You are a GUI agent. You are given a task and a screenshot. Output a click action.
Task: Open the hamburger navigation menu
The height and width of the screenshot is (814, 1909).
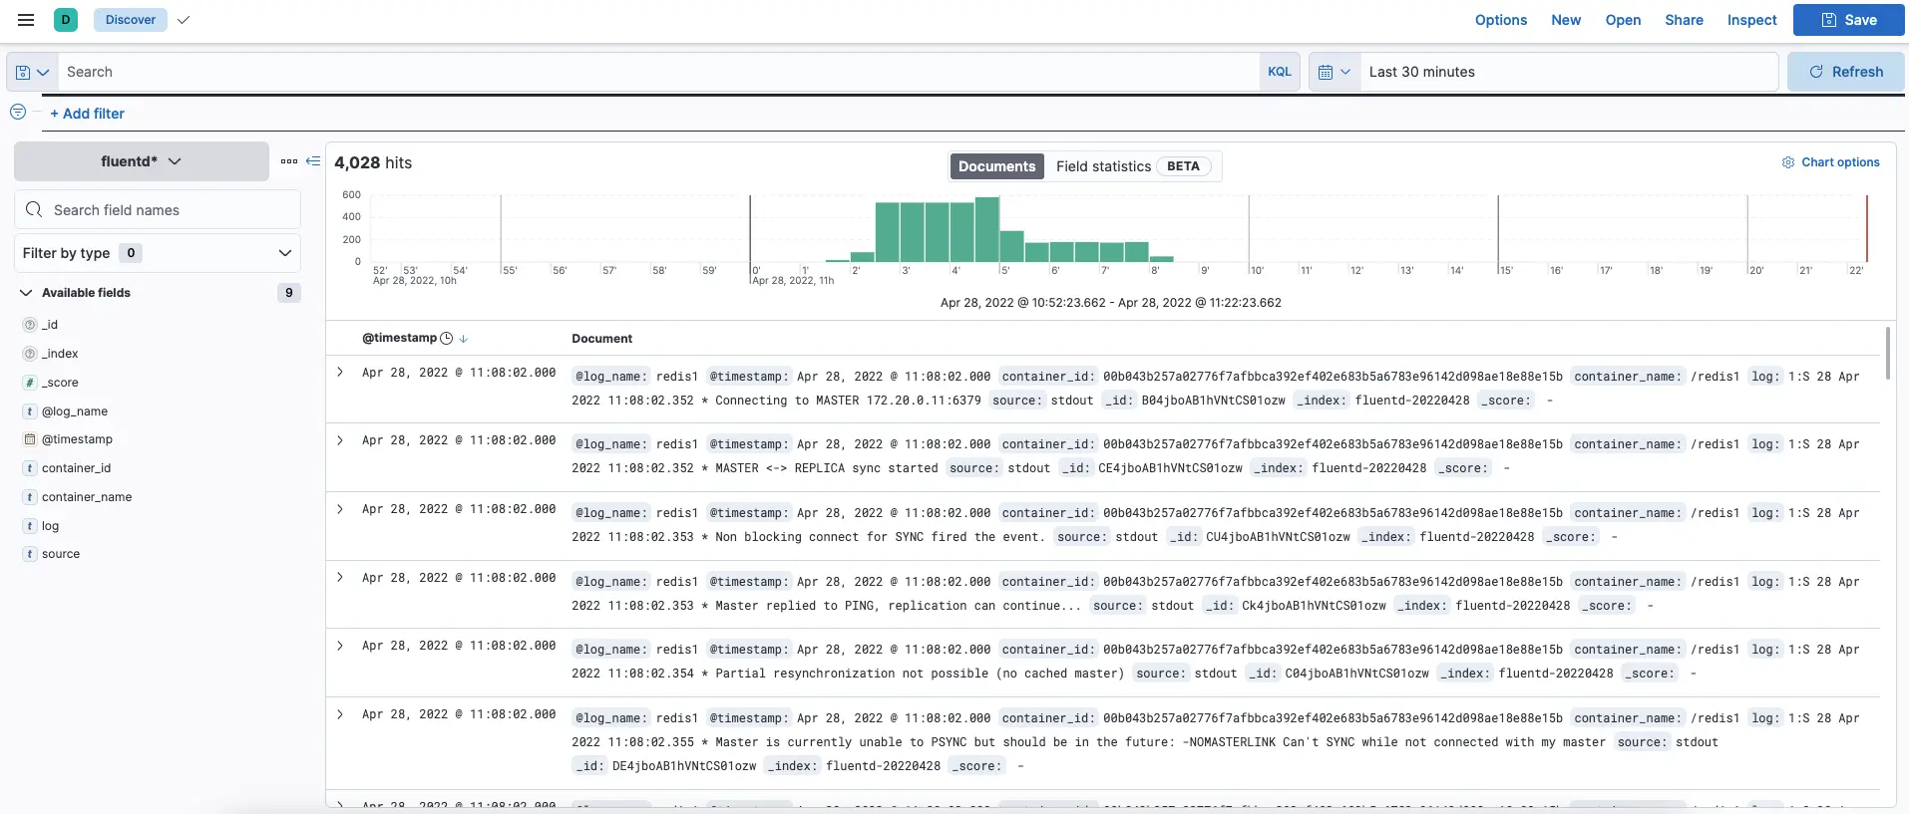tap(26, 20)
